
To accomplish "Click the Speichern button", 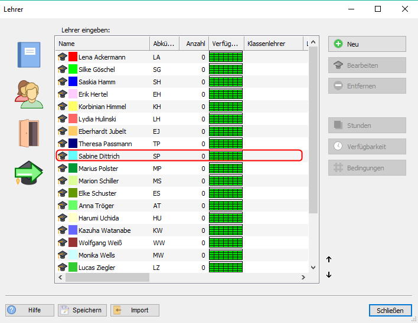I will 82,310.
